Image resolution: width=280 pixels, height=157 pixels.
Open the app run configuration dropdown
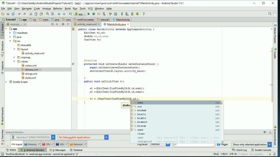click(80, 14)
